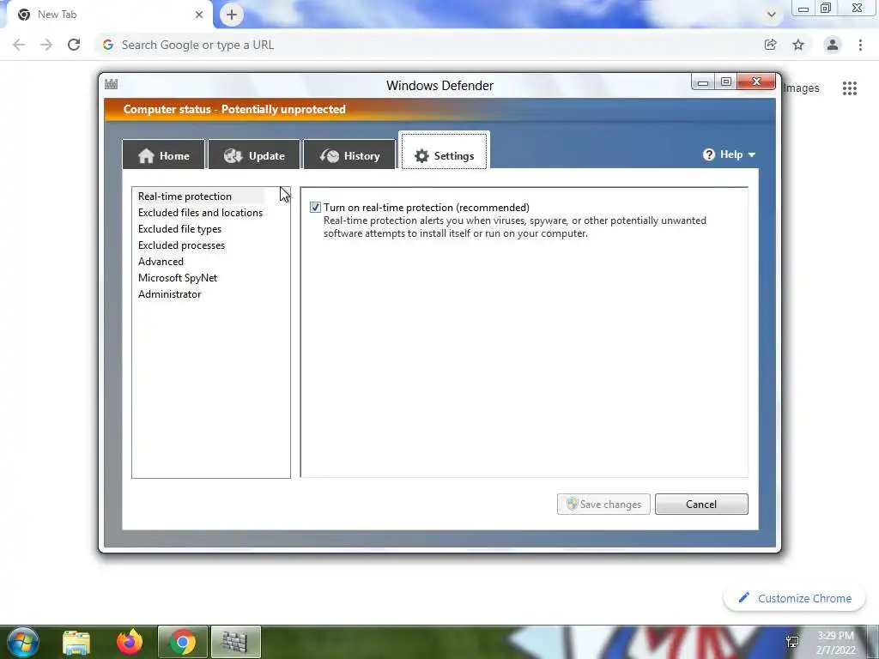Click Windows Defender taskbar icon
The width and height of the screenshot is (879, 659).
235,642
